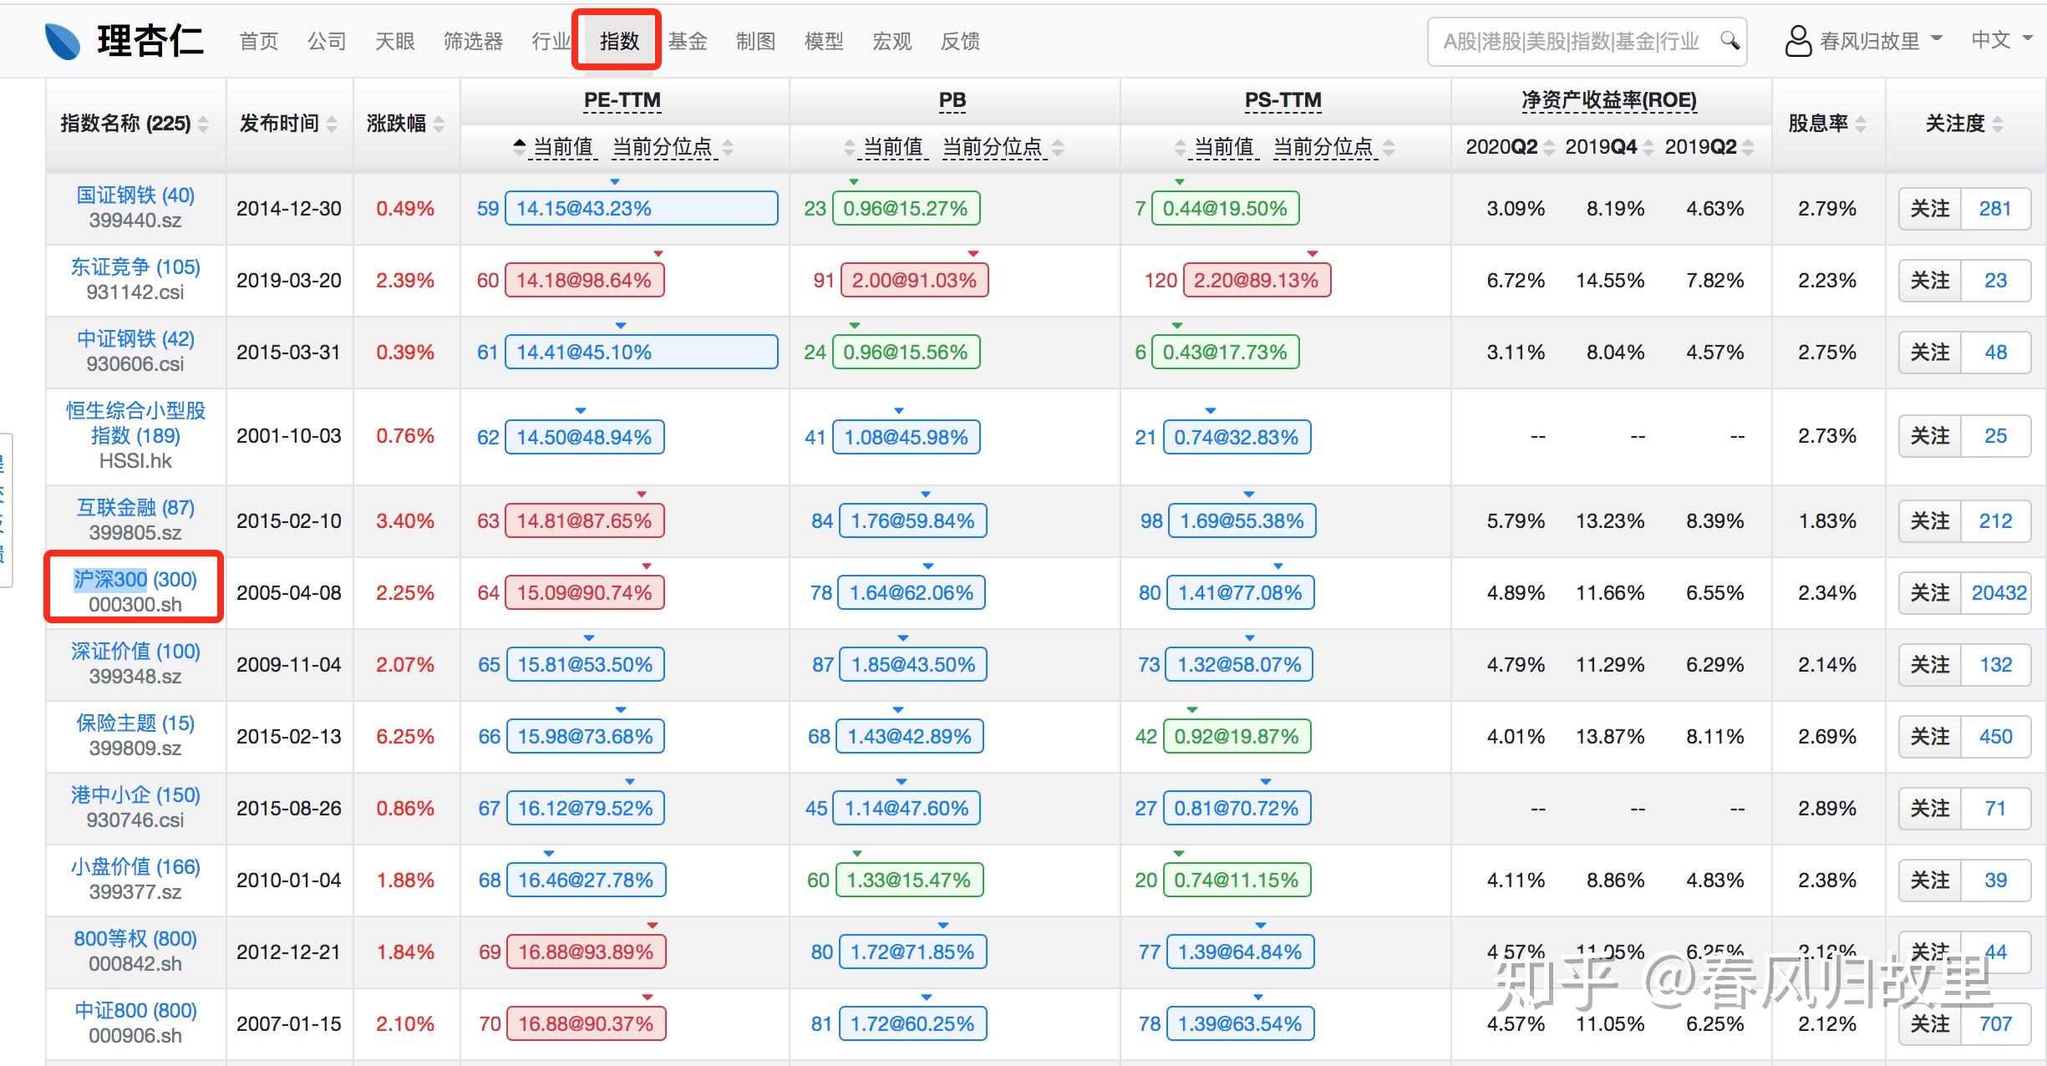Image resolution: width=2047 pixels, height=1066 pixels.
Task: Sort by 关注度 column arrows
Action: click(x=1998, y=124)
